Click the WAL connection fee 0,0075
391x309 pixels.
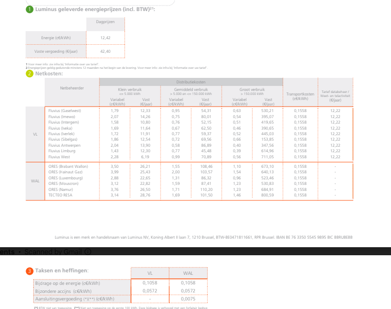pyautogui.click(x=188, y=299)
